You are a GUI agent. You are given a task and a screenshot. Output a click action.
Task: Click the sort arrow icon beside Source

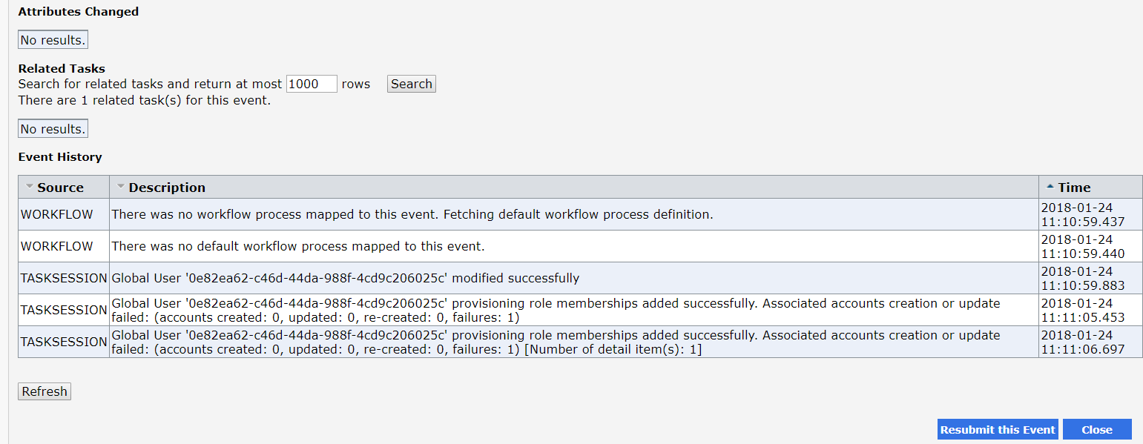[x=30, y=186]
